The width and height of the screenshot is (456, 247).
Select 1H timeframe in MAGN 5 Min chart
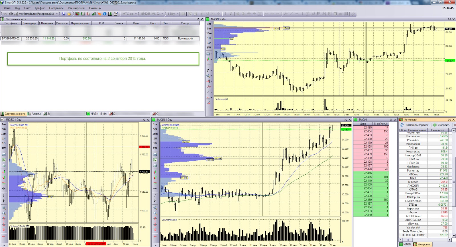tap(209, 38)
